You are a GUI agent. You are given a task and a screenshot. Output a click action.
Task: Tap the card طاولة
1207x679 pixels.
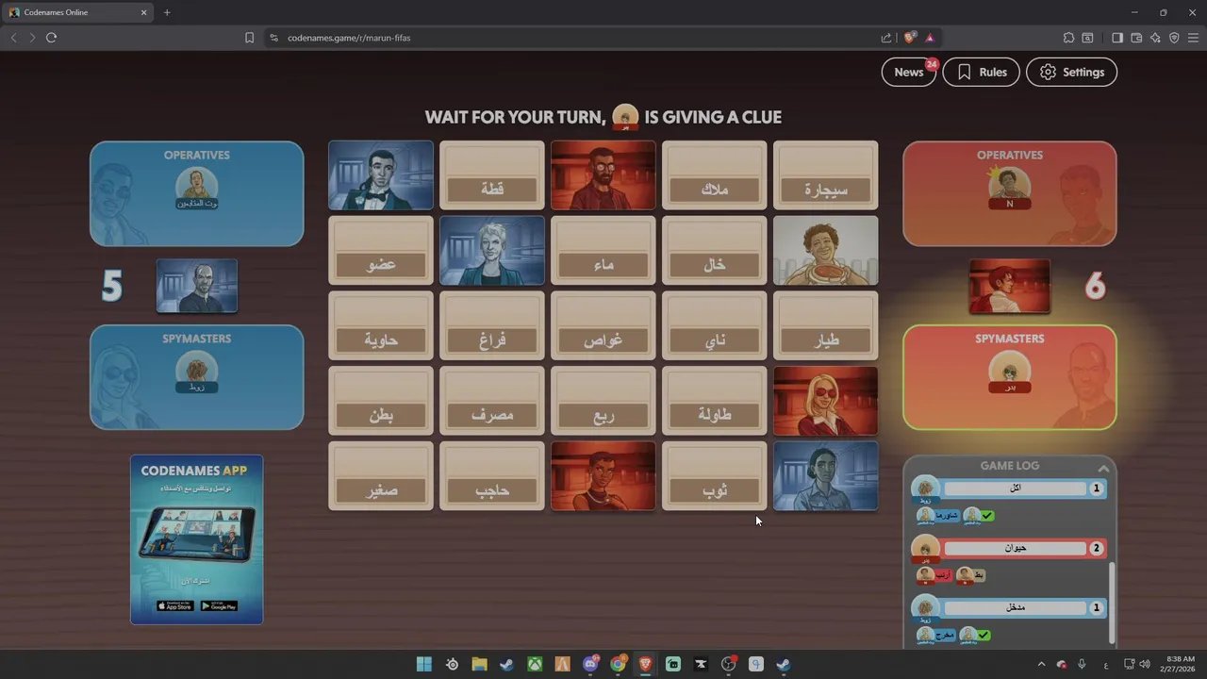tap(715, 401)
